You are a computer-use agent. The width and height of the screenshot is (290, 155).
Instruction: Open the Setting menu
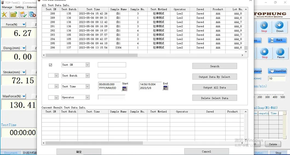(x=19, y=7)
